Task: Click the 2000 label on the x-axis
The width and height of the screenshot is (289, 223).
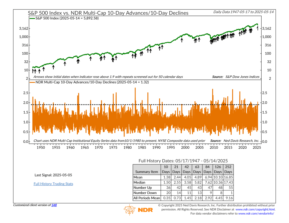Action: [x=185, y=148]
